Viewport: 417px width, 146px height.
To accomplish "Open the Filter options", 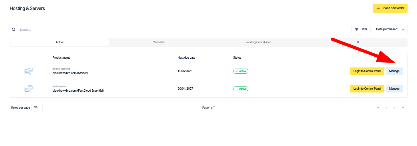I will (x=361, y=29).
